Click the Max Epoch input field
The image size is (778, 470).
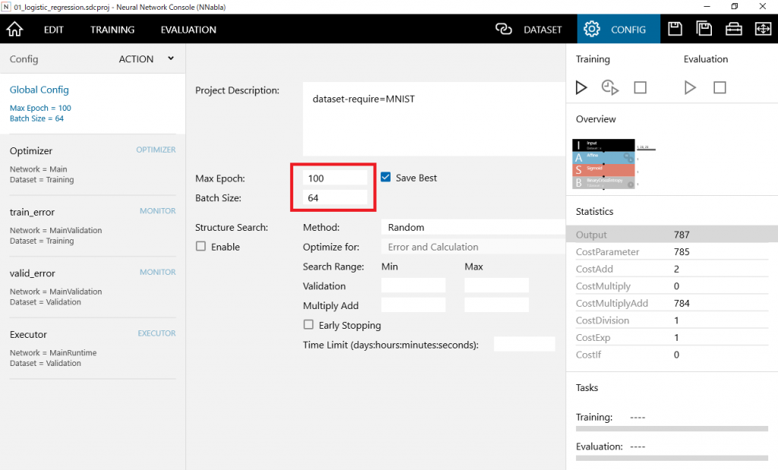tap(335, 178)
